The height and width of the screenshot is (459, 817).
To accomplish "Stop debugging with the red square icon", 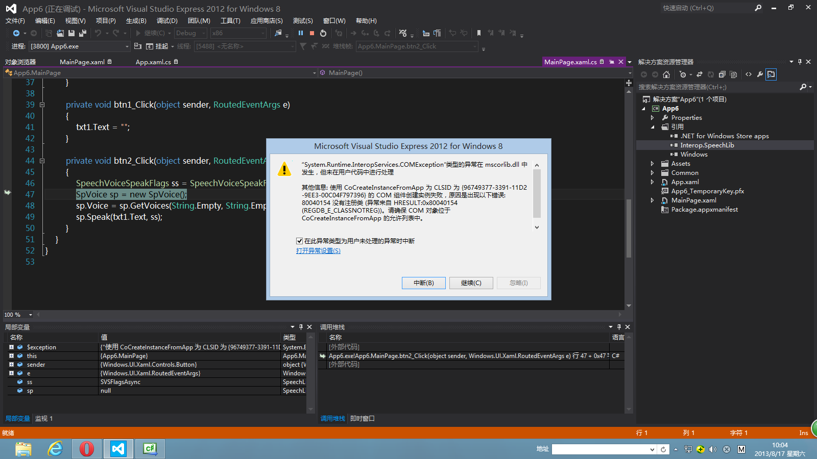I will 312,33.
